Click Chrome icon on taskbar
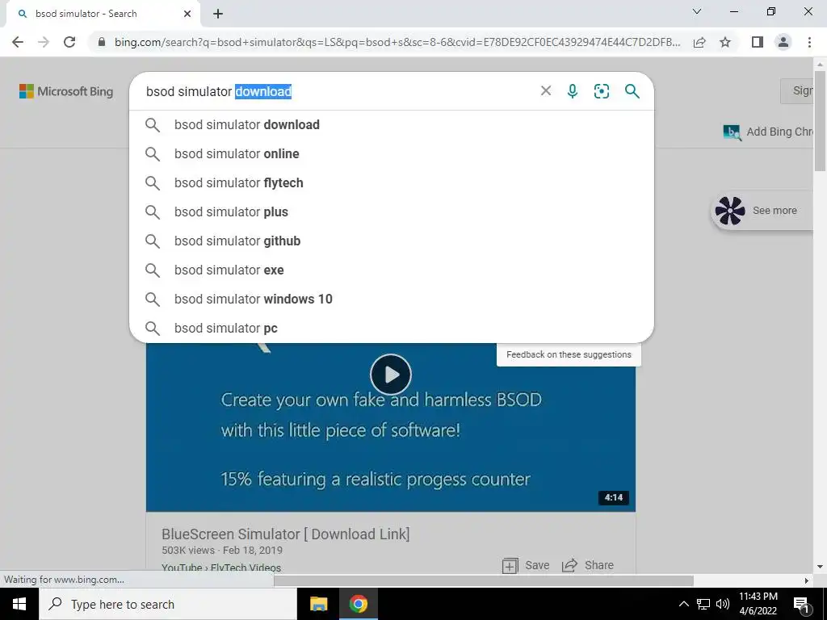The width and height of the screenshot is (827, 620). [x=358, y=604]
